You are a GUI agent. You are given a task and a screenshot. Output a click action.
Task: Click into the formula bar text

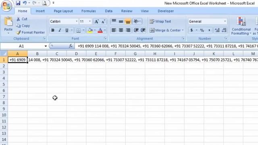click(x=166, y=46)
